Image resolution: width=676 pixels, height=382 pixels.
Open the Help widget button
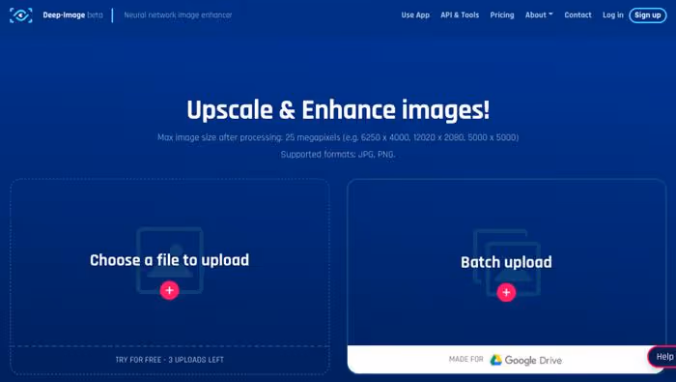pyautogui.click(x=662, y=357)
